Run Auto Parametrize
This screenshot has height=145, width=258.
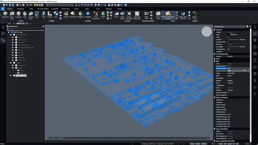(x=96, y=15)
